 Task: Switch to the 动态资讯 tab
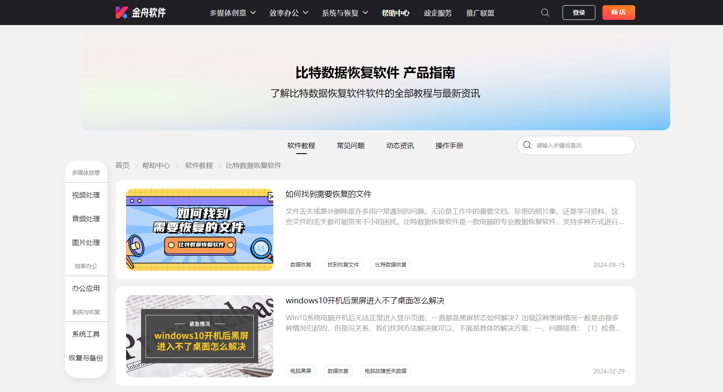click(400, 145)
